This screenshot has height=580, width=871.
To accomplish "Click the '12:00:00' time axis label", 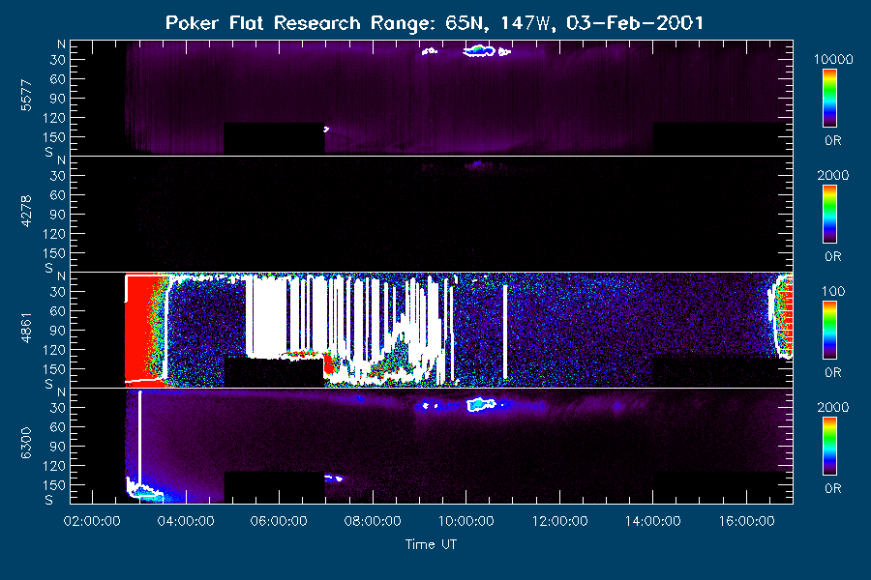I will pyautogui.click(x=559, y=521).
